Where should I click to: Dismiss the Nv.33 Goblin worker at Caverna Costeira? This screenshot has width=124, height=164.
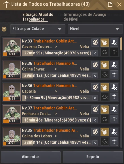pos(114,42)
